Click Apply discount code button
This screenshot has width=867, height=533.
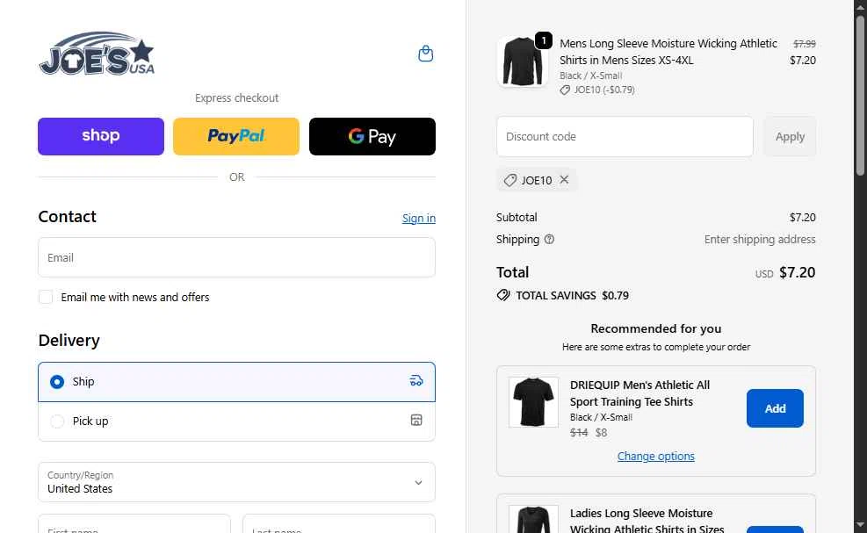tap(790, 137)
